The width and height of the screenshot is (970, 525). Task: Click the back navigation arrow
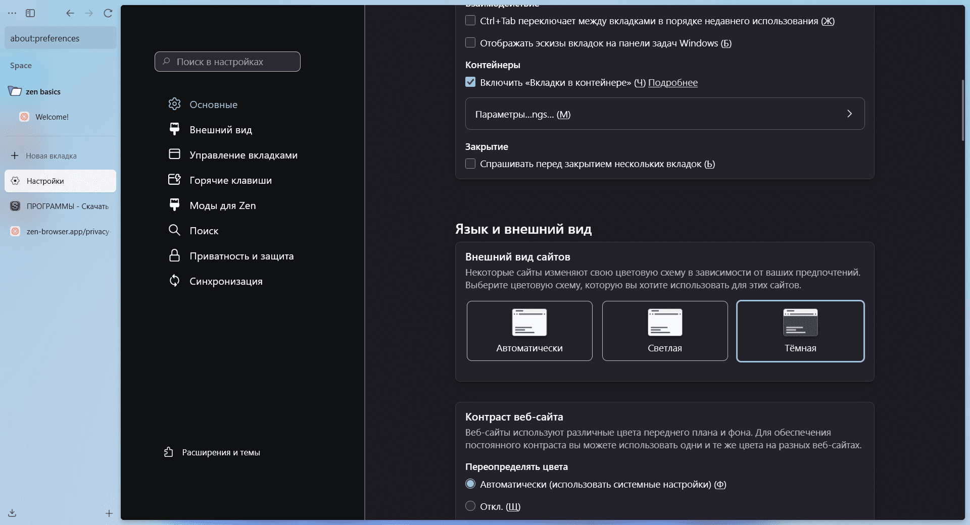pos(70,13)
